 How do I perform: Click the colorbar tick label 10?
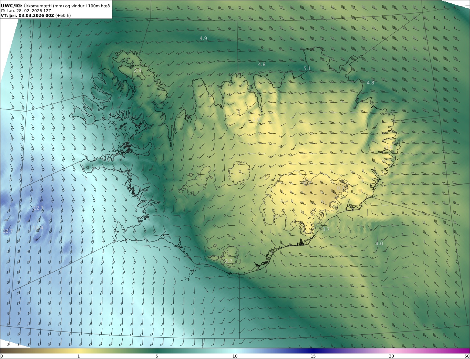point(235,356)
